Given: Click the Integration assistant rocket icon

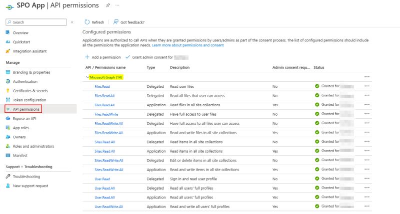Looking at the screenshot, I should [8, 51].
